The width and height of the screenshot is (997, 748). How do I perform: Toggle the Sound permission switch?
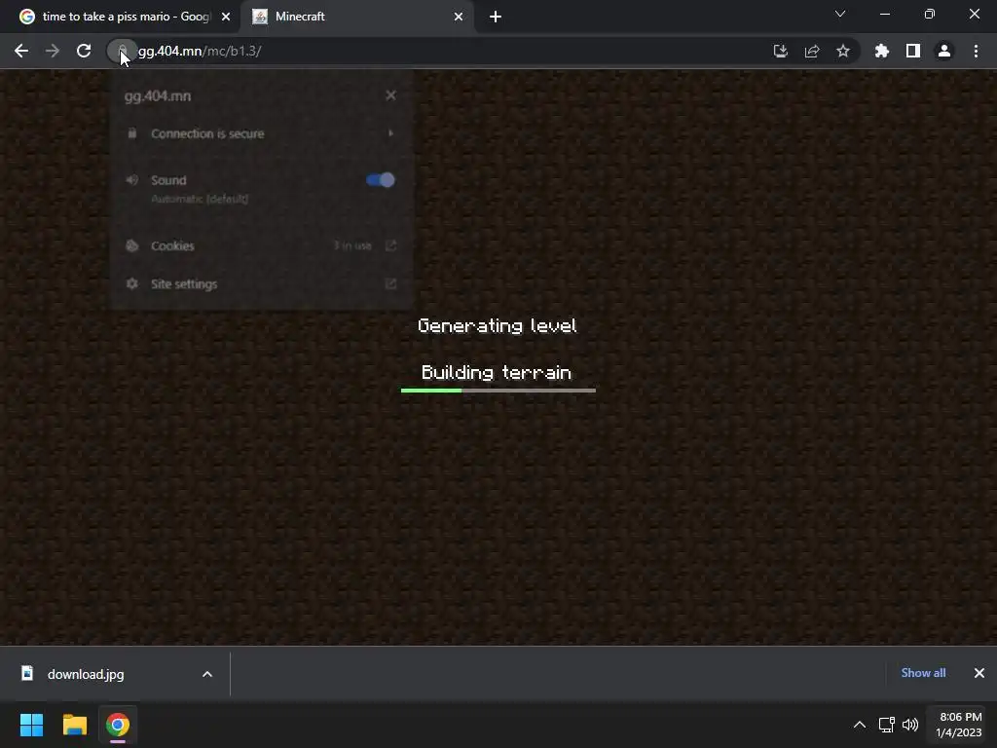[381, 180]
